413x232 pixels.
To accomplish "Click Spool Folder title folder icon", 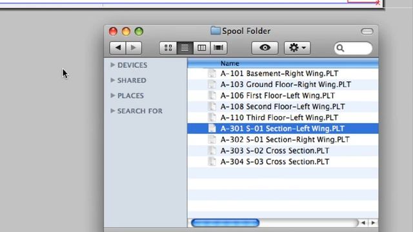I will pyautogui.click(x=215, y=31).
